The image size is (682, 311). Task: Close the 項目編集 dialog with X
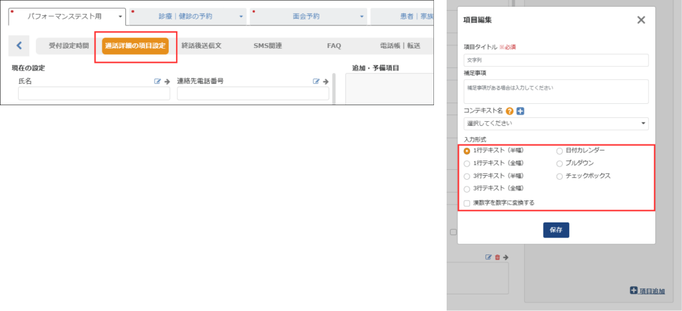641,20
